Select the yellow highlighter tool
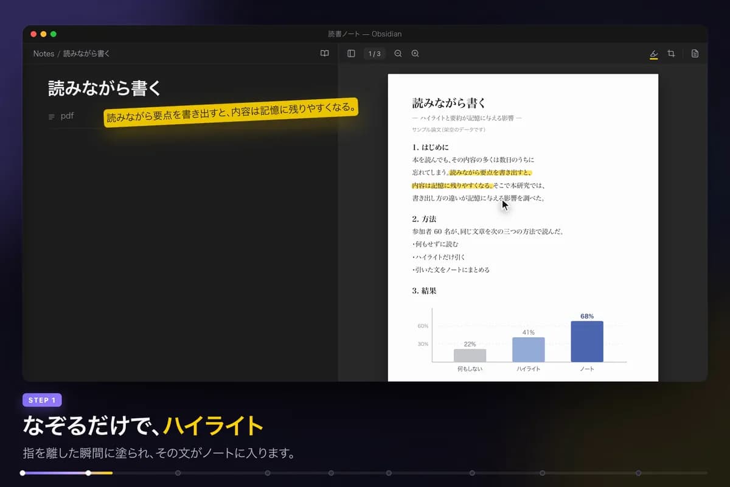 coord(654,54)
